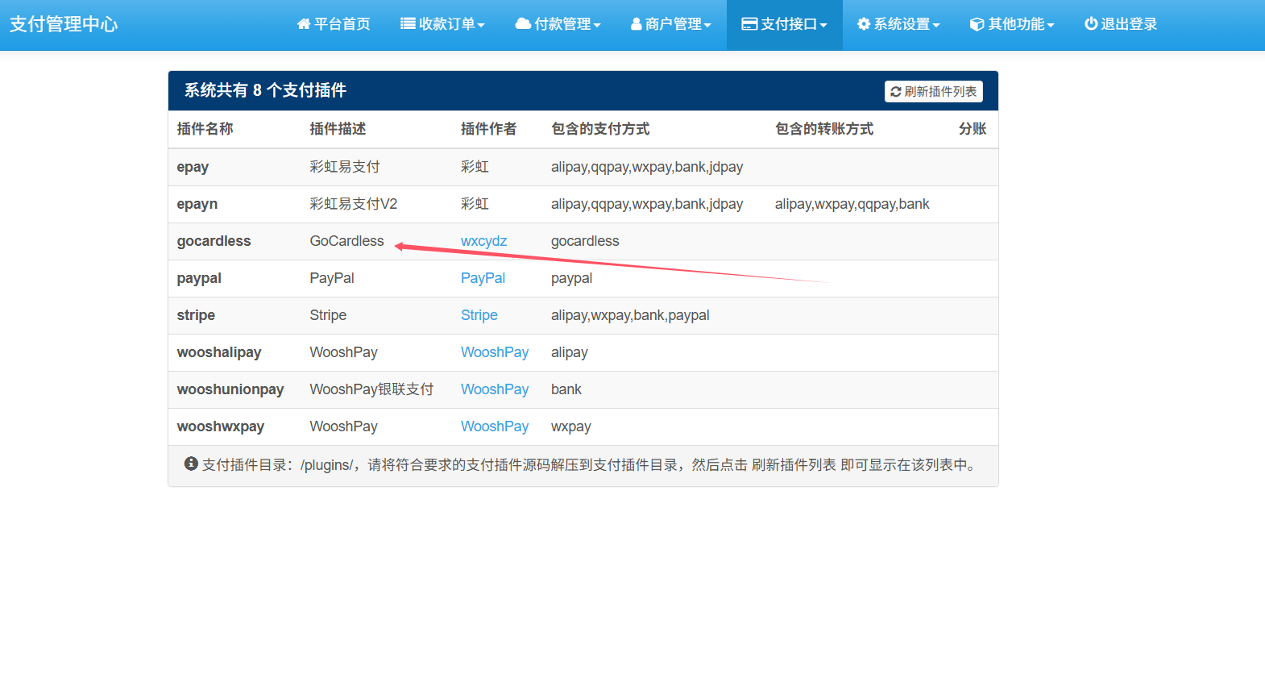Viewport: 1265px width, 682px height.
Task: Click the 支付管理中心 brand title
Action: (x=64, y=24)
